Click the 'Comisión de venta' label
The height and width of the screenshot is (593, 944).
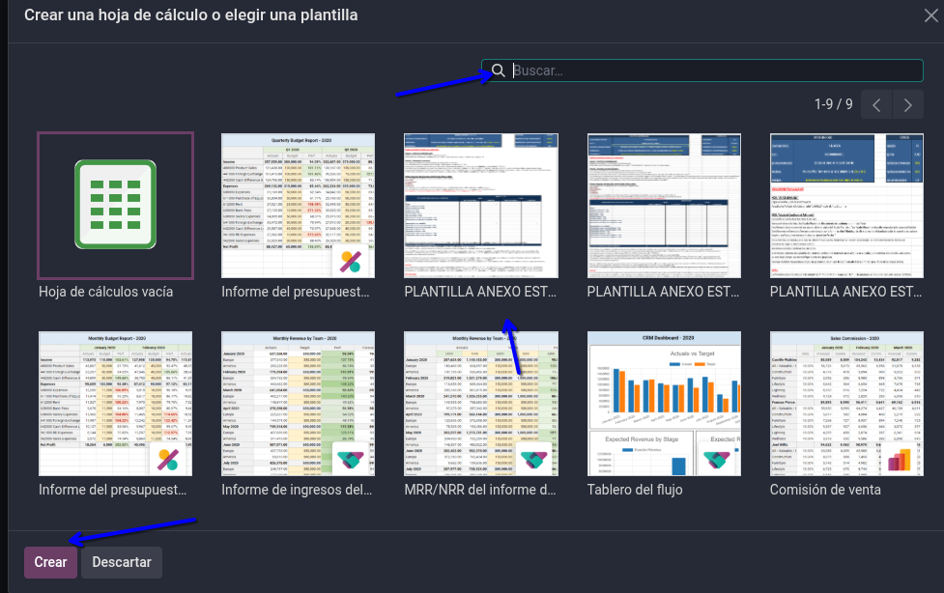[825, 490]
